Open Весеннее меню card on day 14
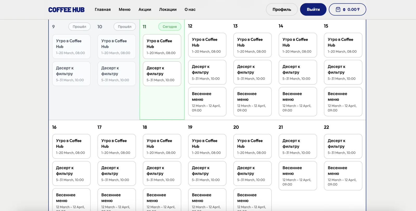Viewport: 416px width, 211px height. coord(298,101)
